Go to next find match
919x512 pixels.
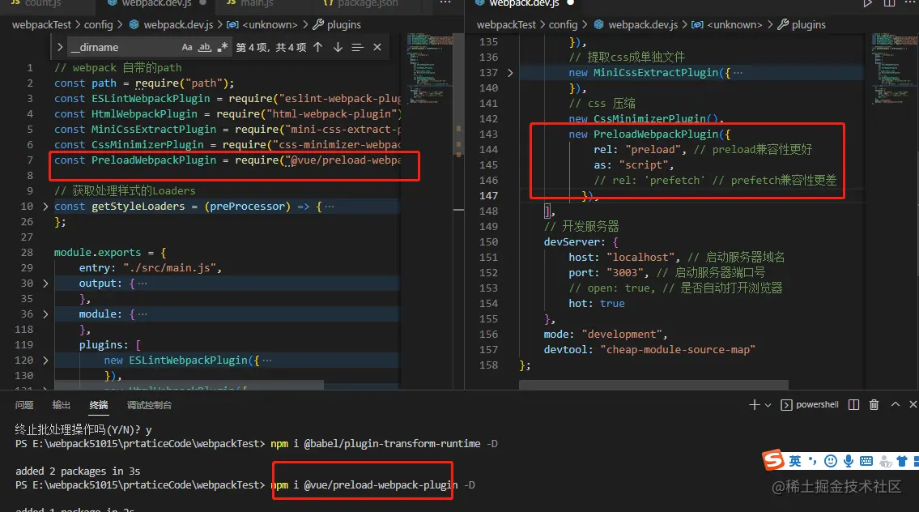tap(338, 48)
